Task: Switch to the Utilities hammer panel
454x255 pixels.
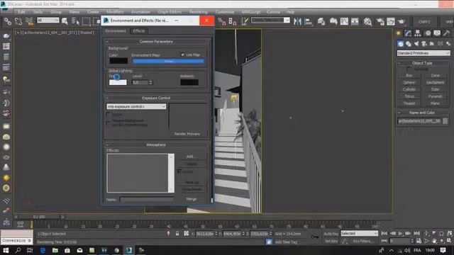Action: point(446,33)
